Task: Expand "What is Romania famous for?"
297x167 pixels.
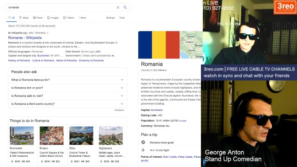Action: [68, 80]
